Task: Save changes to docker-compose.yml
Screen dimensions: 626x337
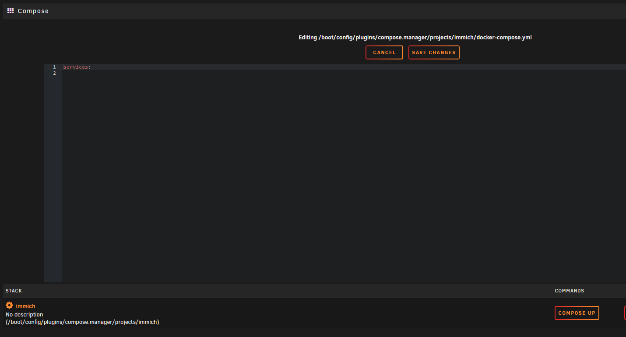Action: [433, 52]
